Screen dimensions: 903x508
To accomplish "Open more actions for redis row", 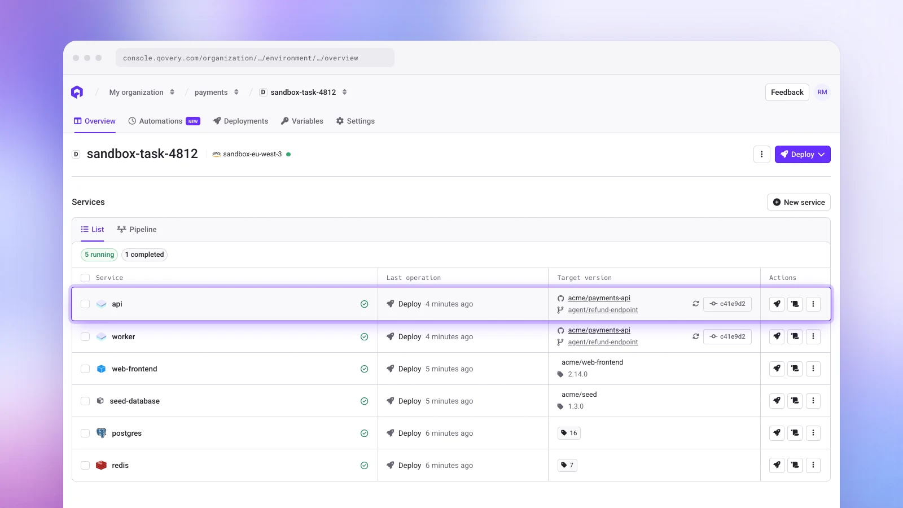I will point(813,465).
